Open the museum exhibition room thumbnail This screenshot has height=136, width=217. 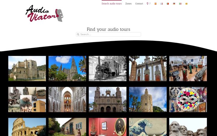click(188, 69)
